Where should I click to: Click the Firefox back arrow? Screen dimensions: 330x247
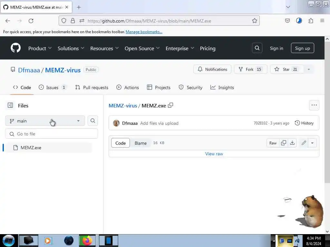point(8,21)
